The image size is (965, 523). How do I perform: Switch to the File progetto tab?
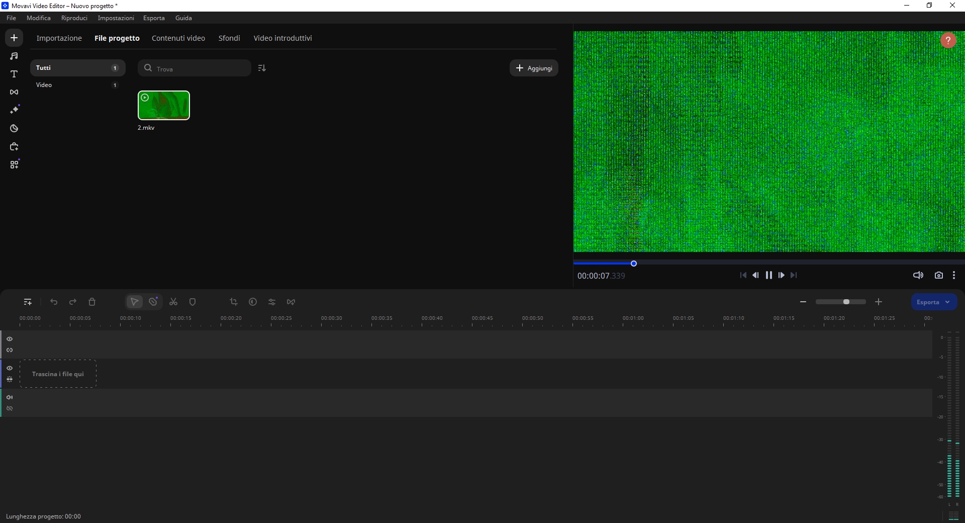[117, 38]
